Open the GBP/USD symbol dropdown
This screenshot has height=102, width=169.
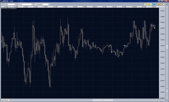pos(16,4)
